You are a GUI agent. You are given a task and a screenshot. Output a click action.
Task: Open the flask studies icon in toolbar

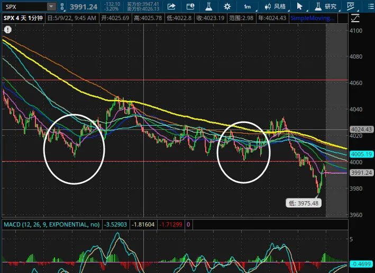pos(208,6)
